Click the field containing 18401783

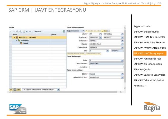coord(117,51)
